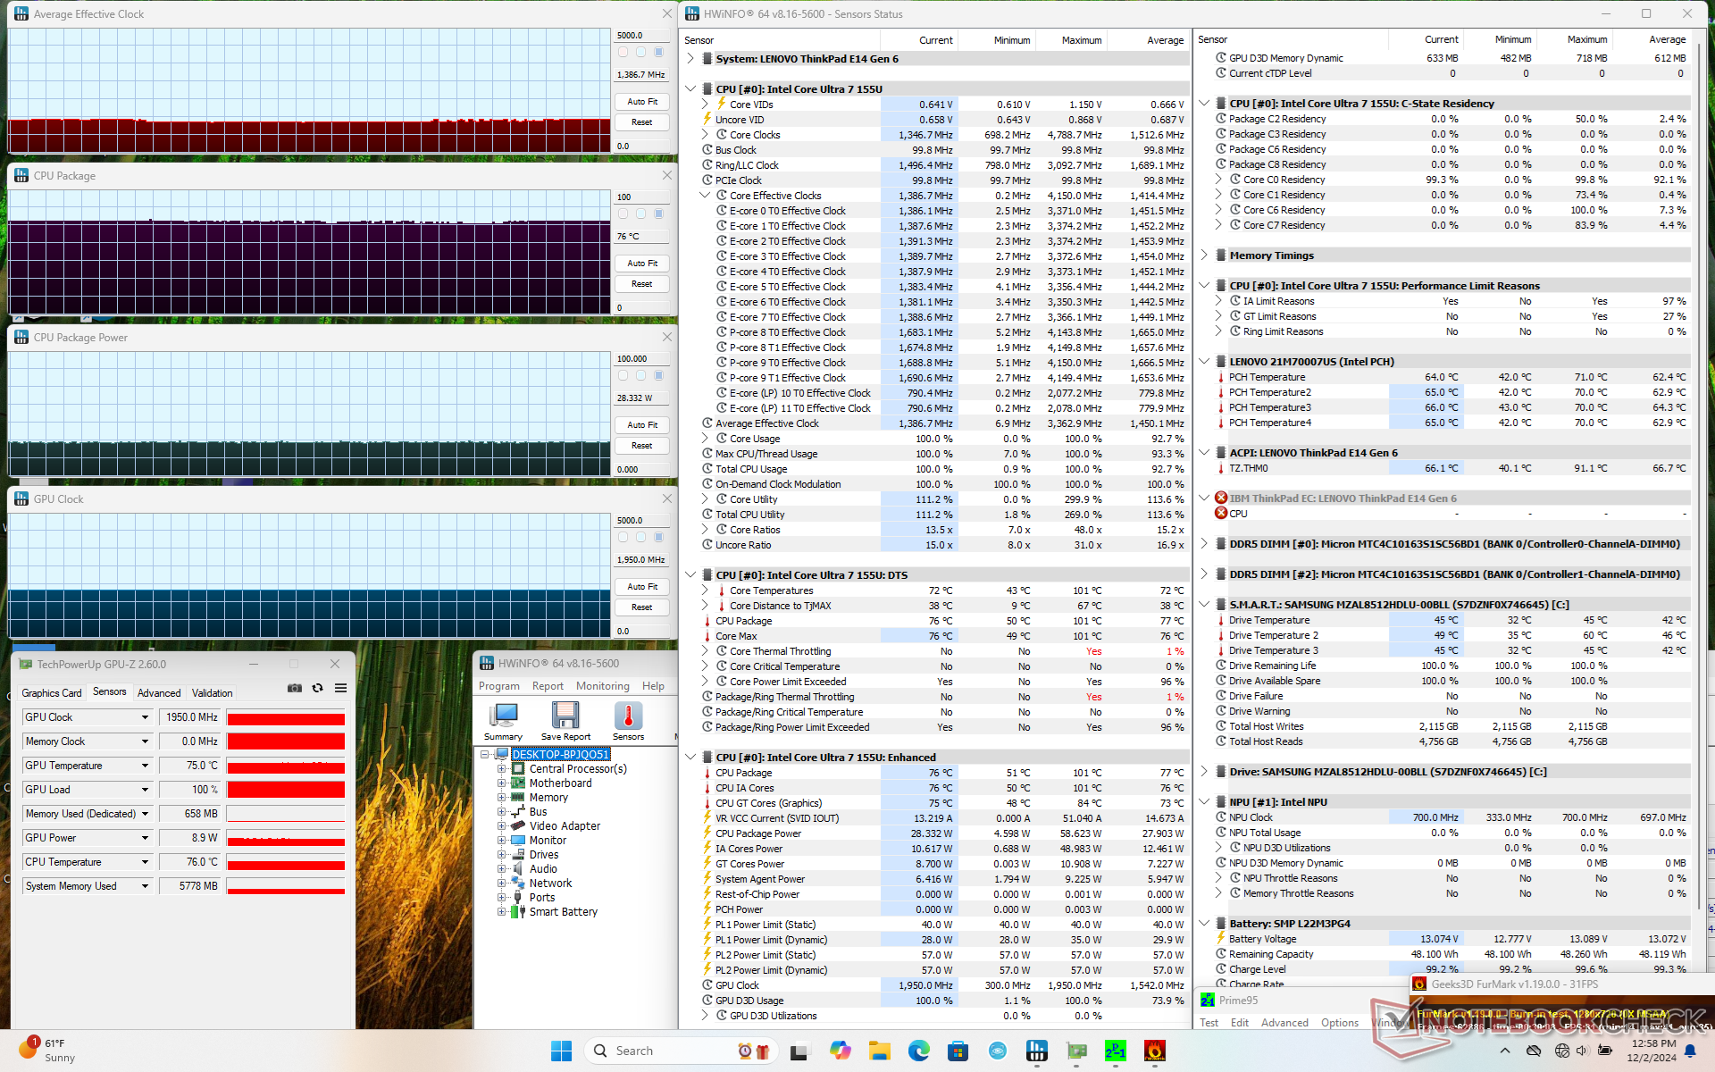The image size is (1715, 1072).
Task: Click Reset in the GPU Clock graph
Action: click(x=642, y=607)
